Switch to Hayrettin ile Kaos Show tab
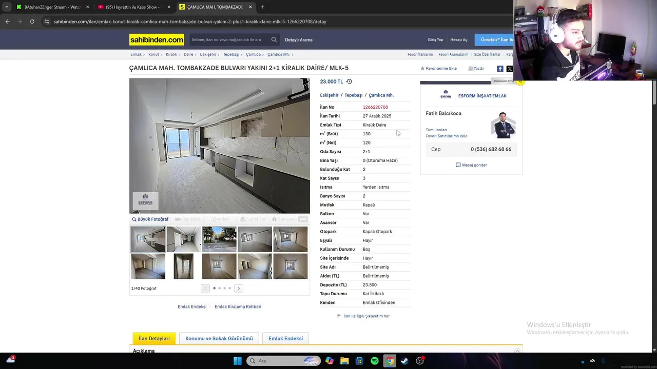657x369 pixels. pos(133,7)
